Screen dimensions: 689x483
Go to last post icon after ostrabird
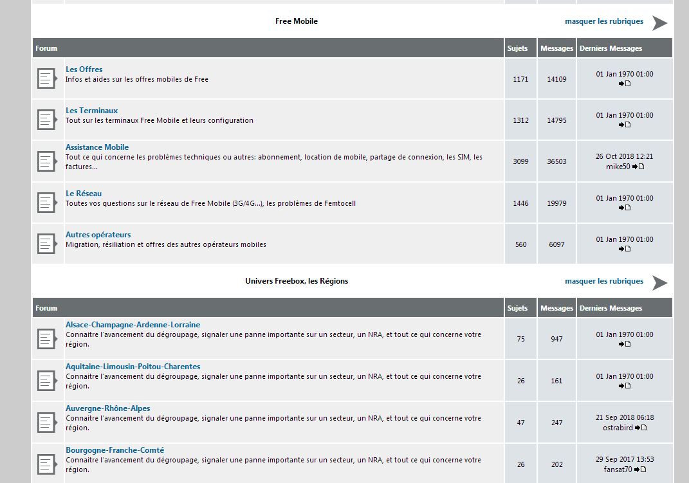(641, 428)
